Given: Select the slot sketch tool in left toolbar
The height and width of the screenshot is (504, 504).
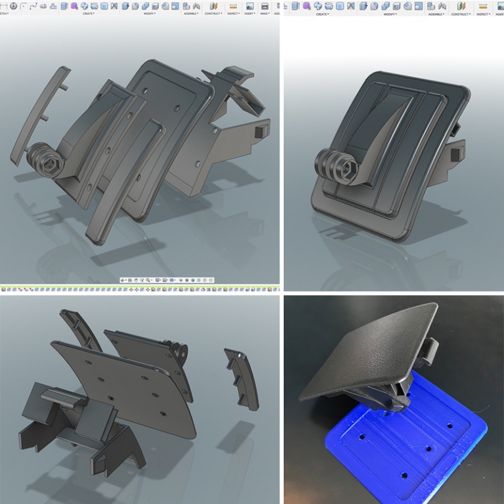Looking at the screenshot, I should point(43,6).
